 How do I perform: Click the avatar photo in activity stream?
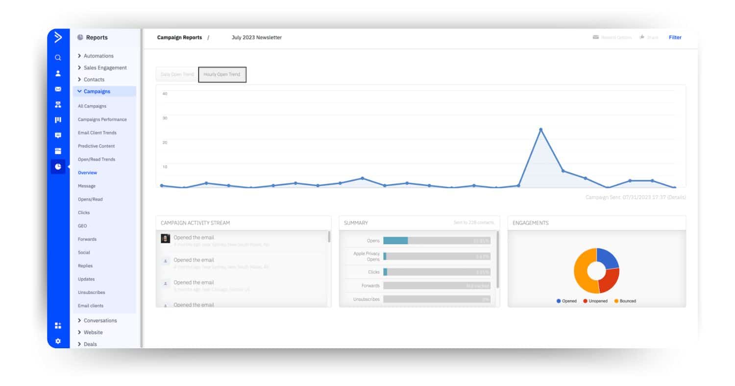point(166,239)
